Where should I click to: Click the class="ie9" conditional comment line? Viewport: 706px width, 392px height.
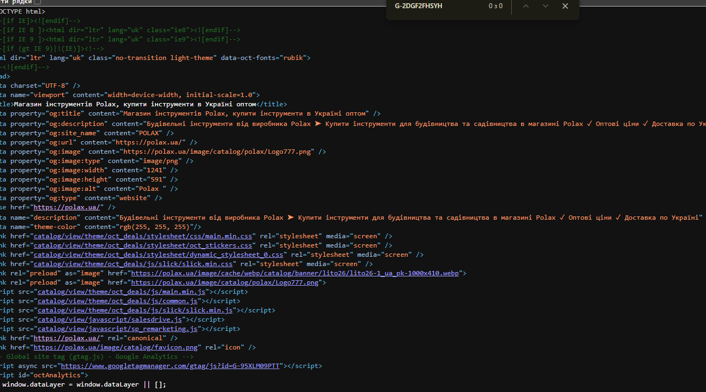[x=120, y=39]
